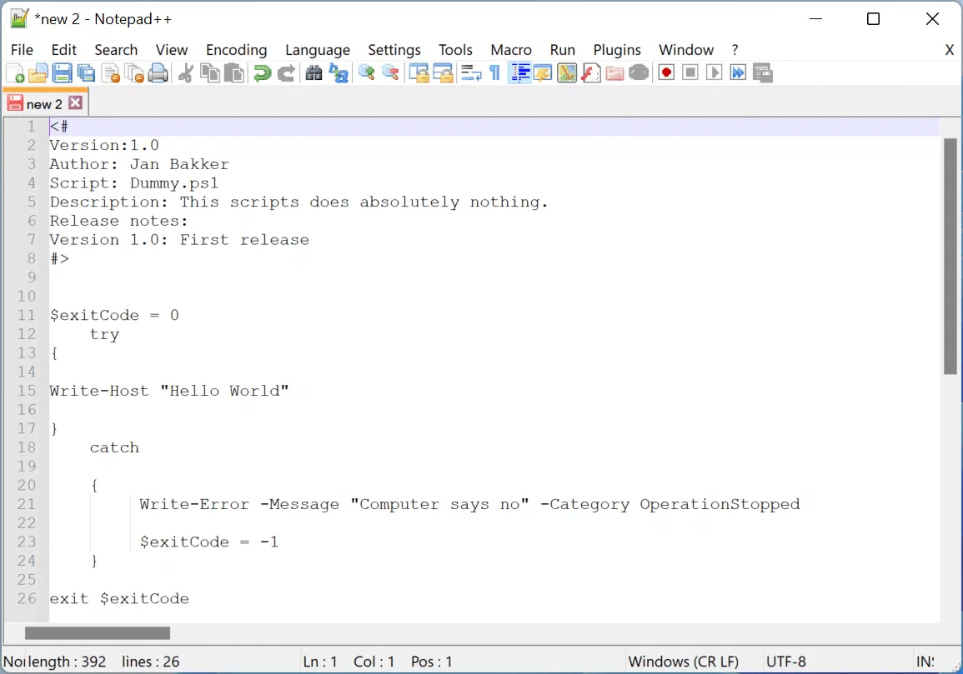This screenshot has height=674, width=963.
Task: Toggle synchronized horizontal scrolling
Action: [x=443, y=73]
